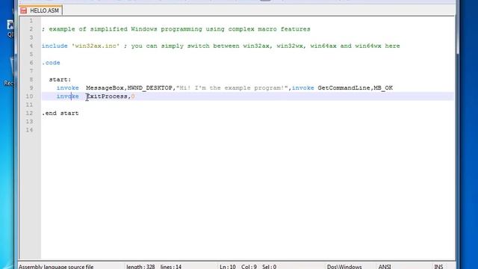
Task: Click 'MB_OK' at end of line 9
Action: 383,88
